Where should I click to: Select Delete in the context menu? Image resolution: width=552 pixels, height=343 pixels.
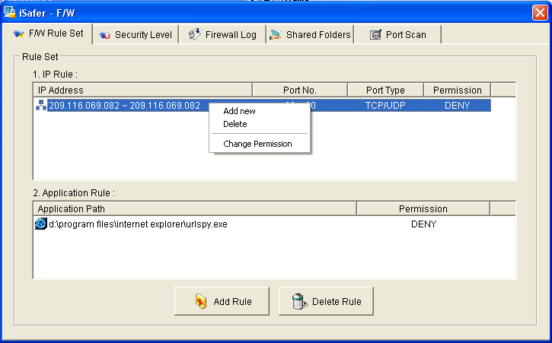pyautogui.click(x=235, y=124)
